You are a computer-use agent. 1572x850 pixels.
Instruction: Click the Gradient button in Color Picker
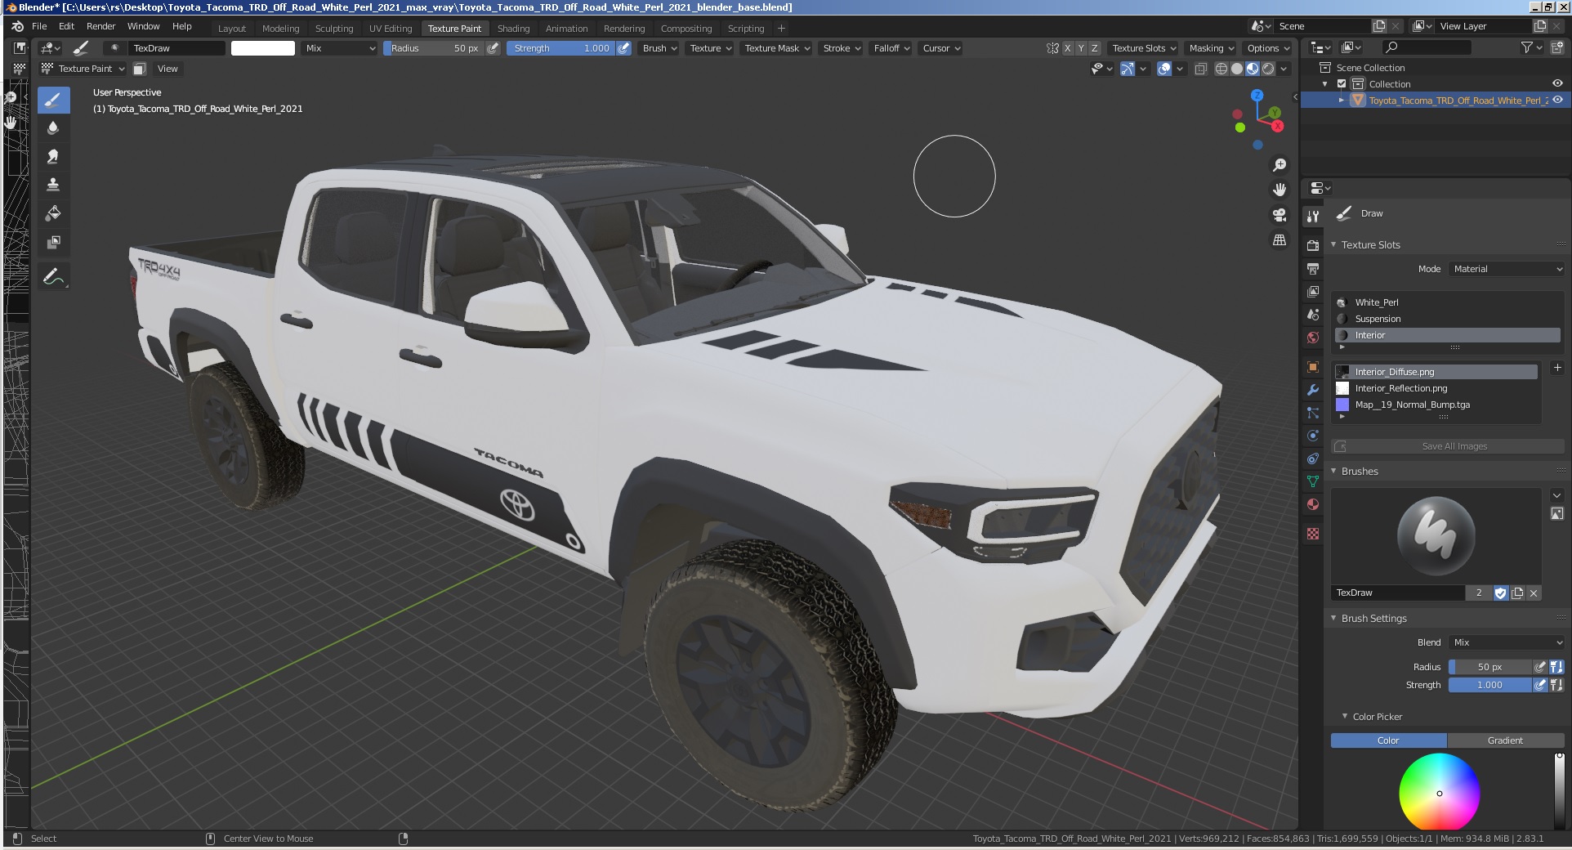[x=1505, y=740]
